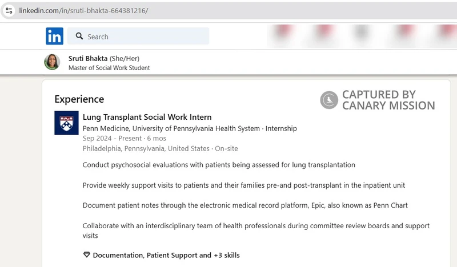This screenshot has width=457, height=267.
Task: Click the She/Her pronouns label
Action: (x=125, y=58)
